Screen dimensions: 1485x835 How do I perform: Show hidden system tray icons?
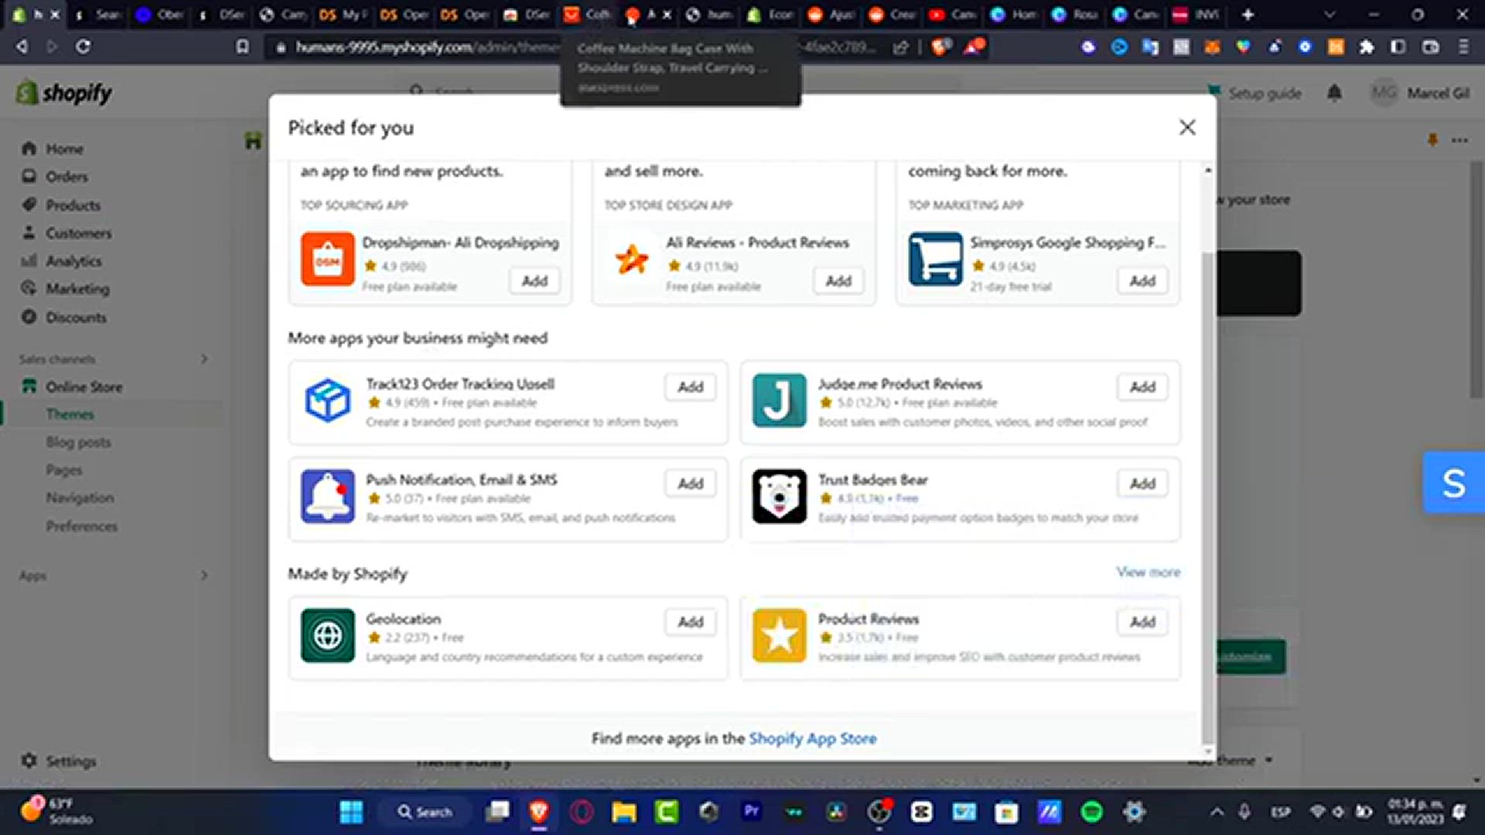click(1217, 812)
